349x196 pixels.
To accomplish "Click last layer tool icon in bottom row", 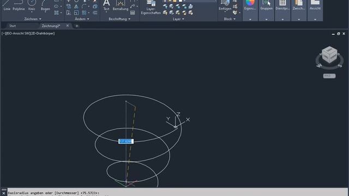I will click(190, 13).
